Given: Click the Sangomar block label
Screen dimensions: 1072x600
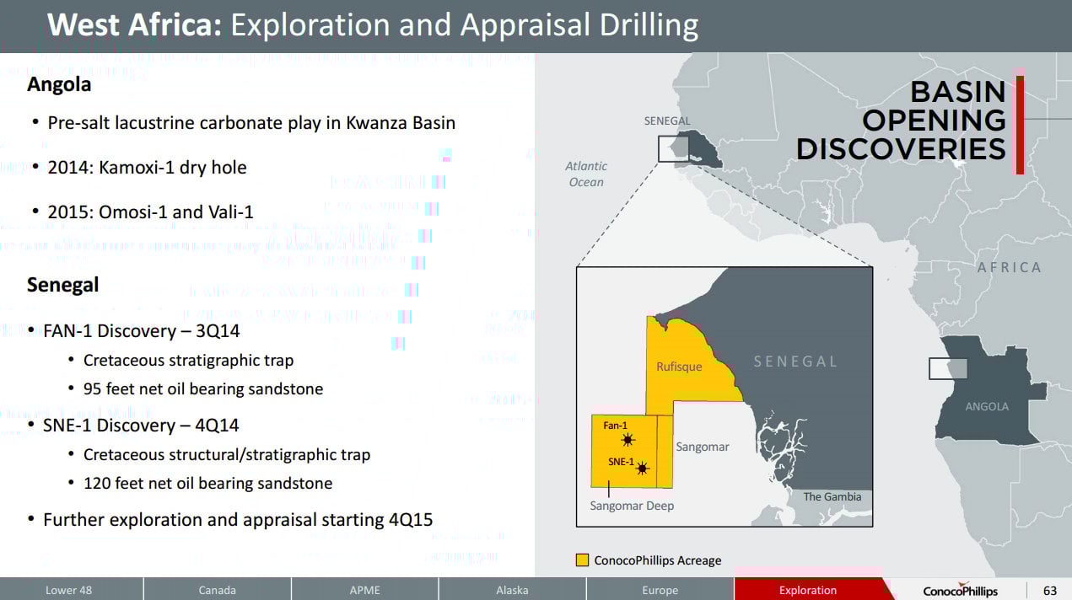Looking at the screenshot, I should pos(702,447).
